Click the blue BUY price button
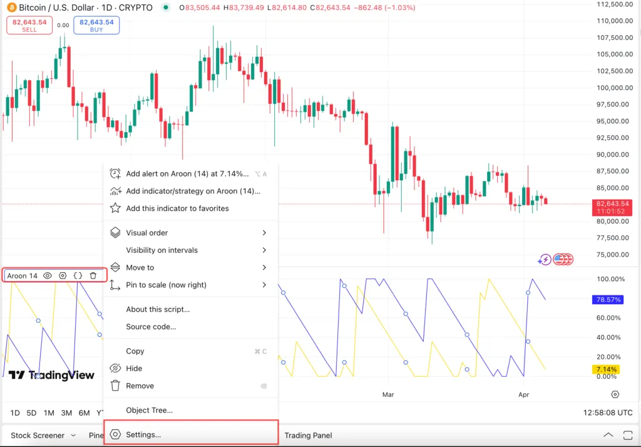The width and height of the screenshot is (641, 447). (x=96, y=25)
